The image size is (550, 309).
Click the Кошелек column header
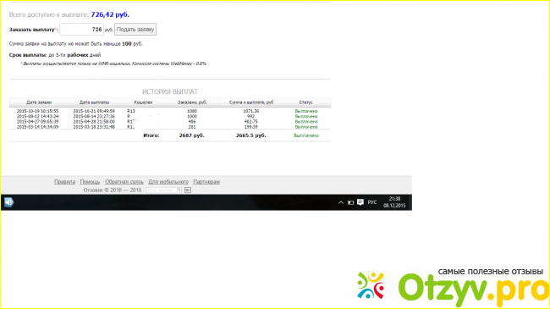point(143,102)
